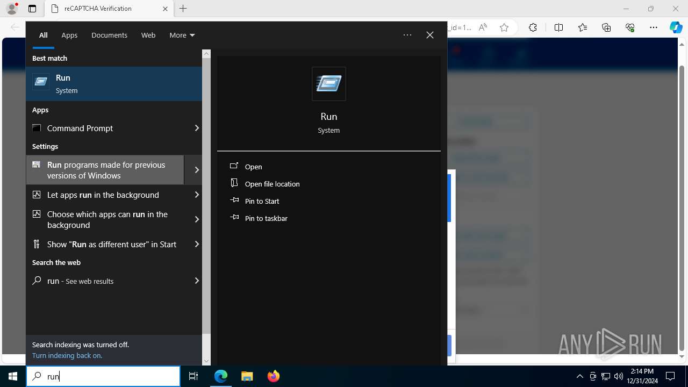Click Edge page scrollbar down arrow
The image size is (688, 387).
[x=682, y=357]
